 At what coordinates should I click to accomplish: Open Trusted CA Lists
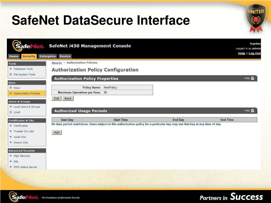click(24, 131)
